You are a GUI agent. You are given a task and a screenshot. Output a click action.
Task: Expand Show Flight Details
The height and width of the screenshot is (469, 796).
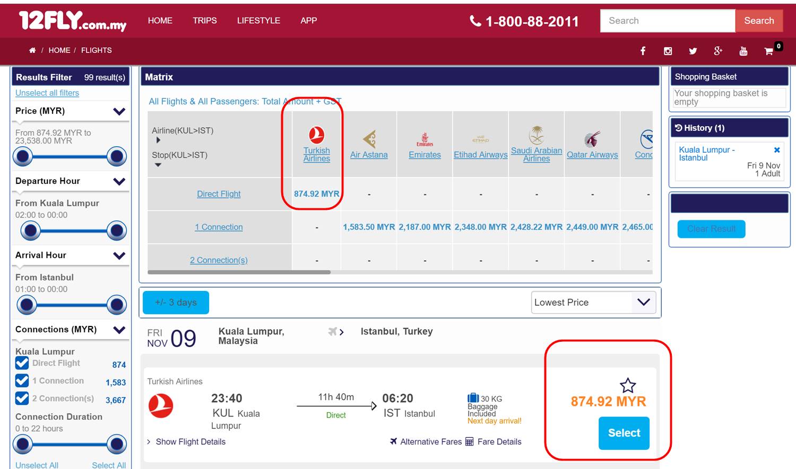point(186,441)
